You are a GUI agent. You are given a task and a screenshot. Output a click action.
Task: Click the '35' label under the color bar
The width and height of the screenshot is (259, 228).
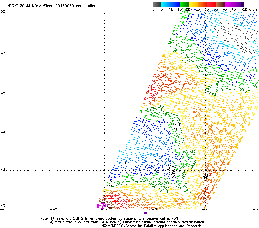click(216, 9)
